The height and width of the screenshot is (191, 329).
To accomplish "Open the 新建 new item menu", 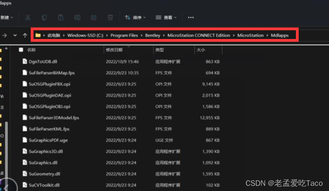I will (x=6, y=18).
